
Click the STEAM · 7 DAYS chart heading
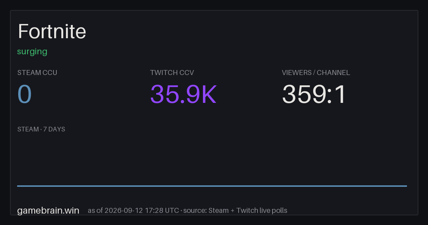[41, 129]
